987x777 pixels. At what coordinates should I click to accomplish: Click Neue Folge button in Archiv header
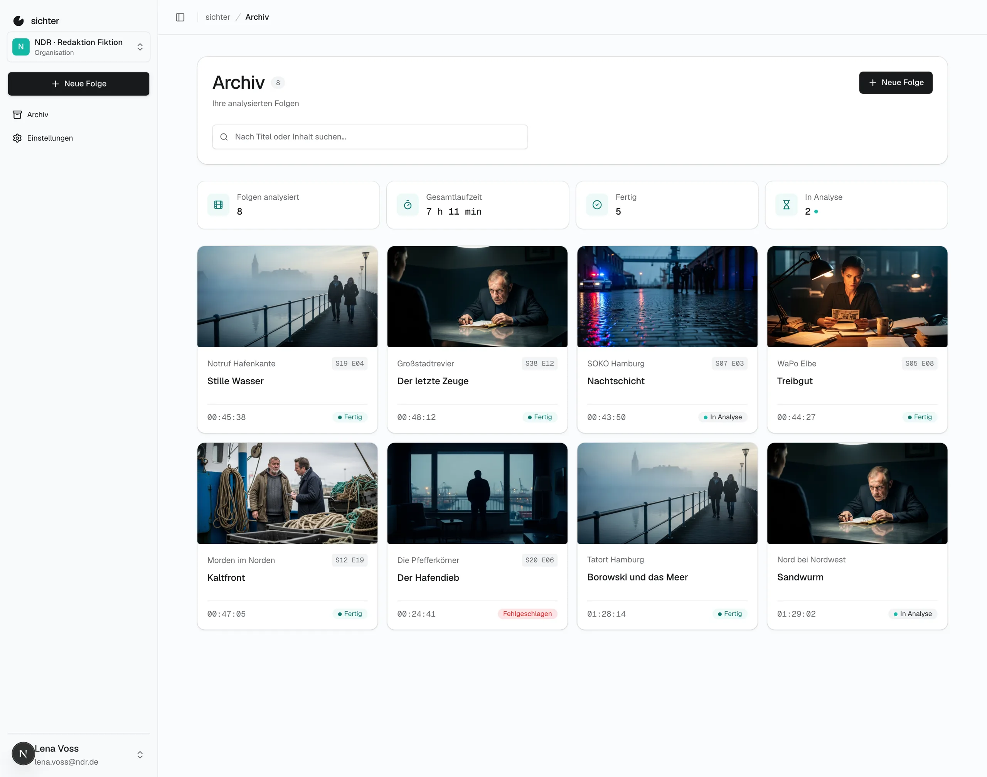point(896,83)
